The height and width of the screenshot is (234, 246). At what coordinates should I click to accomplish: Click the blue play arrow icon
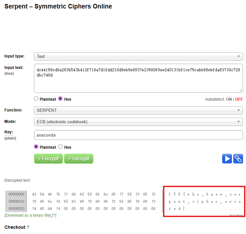click(227, 159)
